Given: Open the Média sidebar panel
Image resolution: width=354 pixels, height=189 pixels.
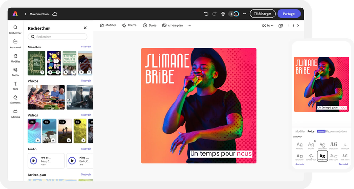Looking at the screenshot, I should [x=16, y=72].
